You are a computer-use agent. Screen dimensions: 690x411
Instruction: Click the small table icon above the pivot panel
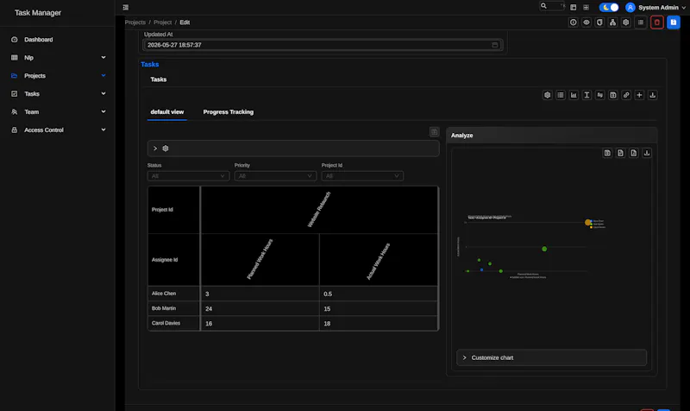[x=434, y=132]
